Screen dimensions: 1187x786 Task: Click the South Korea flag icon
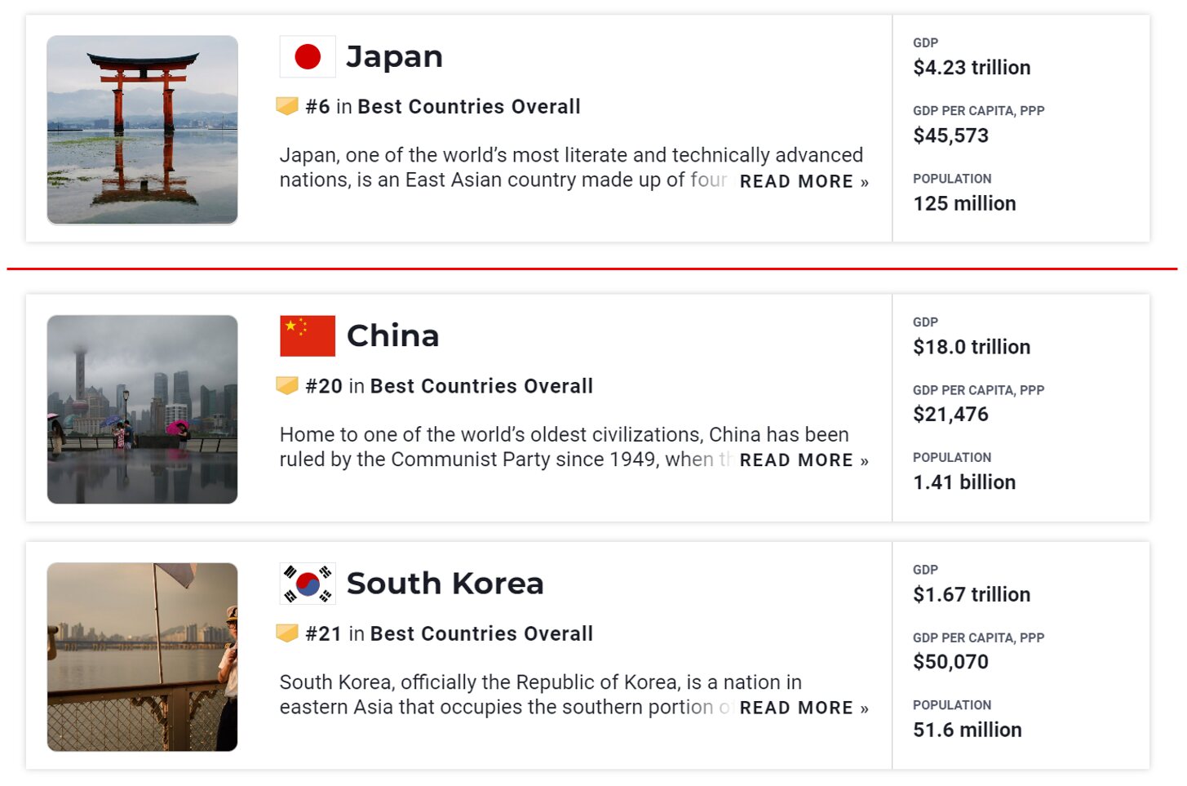308,584
